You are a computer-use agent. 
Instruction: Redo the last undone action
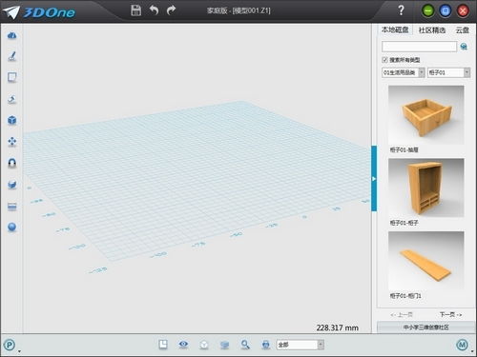pyautogui.click(x=171, y=10)
